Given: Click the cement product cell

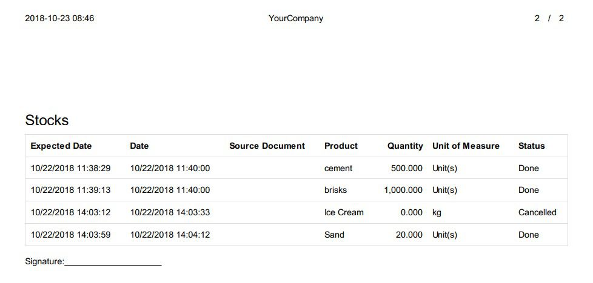Looking at the screenshot, I should click(338, 168).
